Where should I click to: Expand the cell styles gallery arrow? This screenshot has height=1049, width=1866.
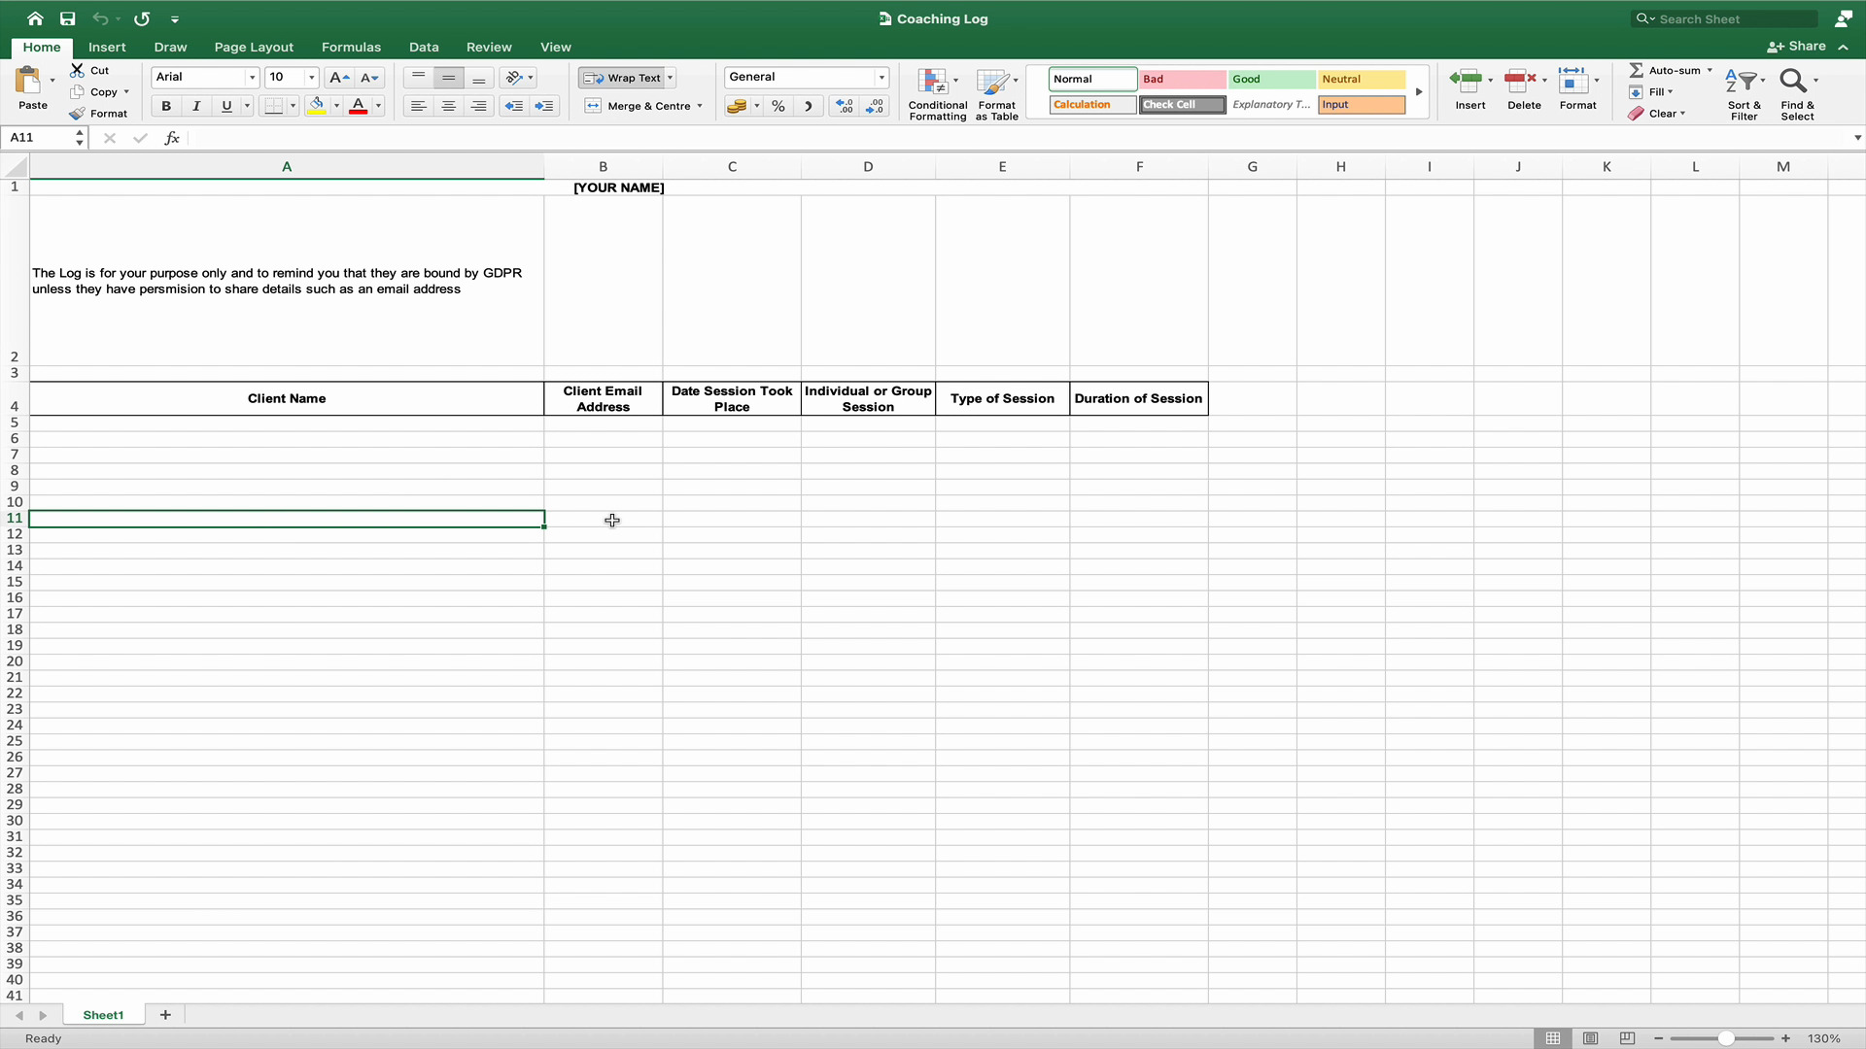[x=1419, y=92]
